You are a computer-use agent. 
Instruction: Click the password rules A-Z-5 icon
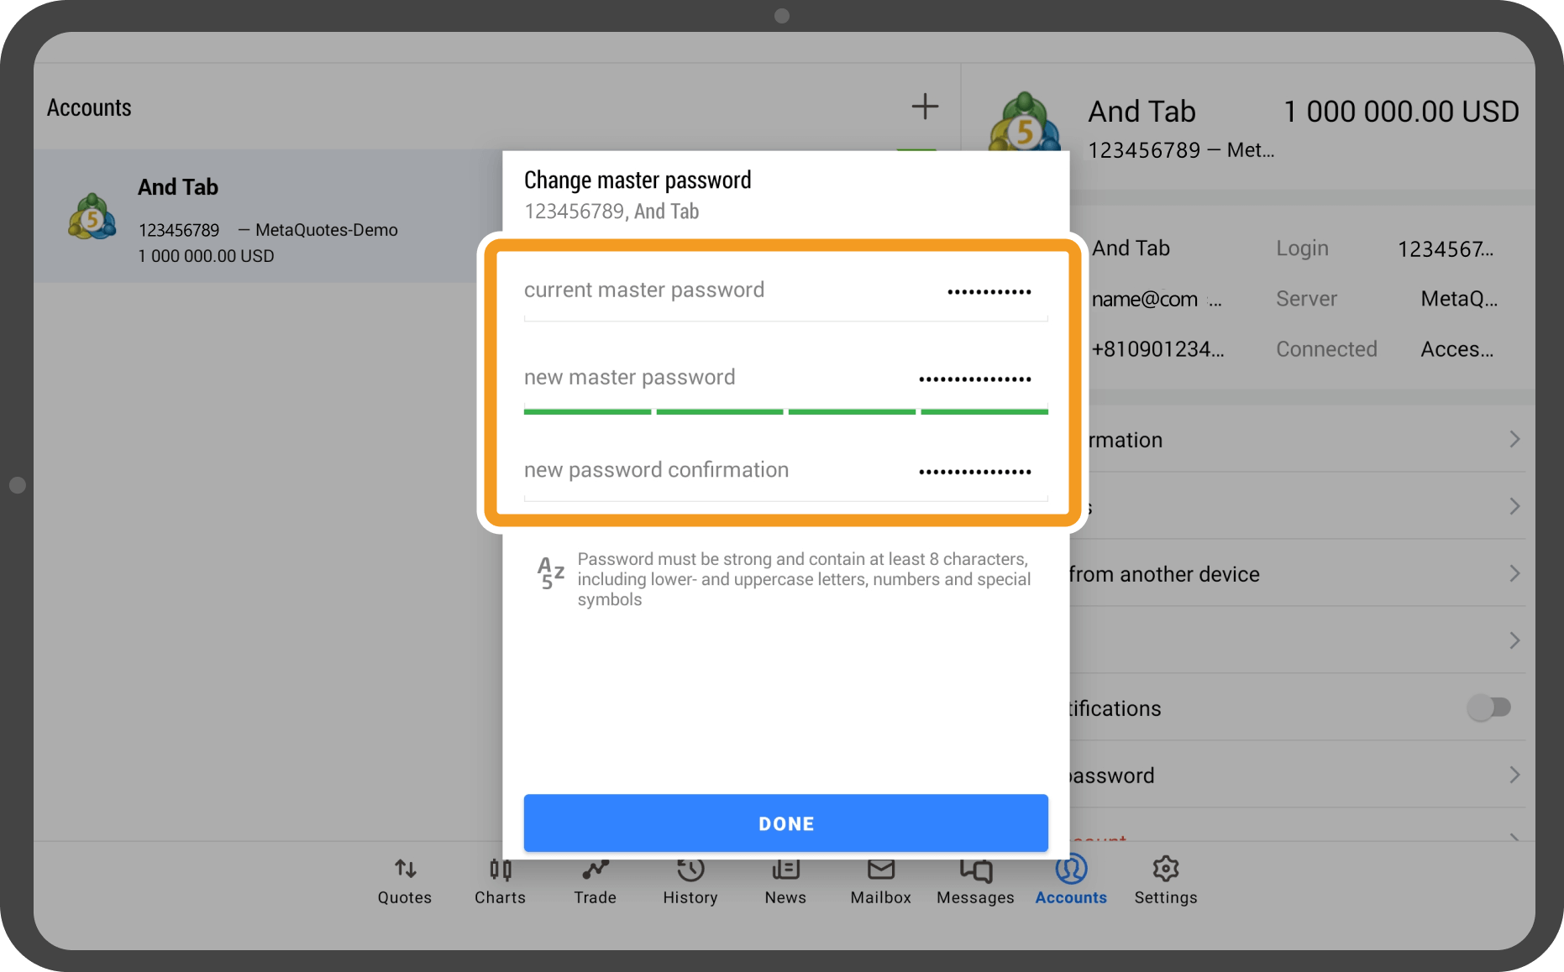click(x=550, y=573)
